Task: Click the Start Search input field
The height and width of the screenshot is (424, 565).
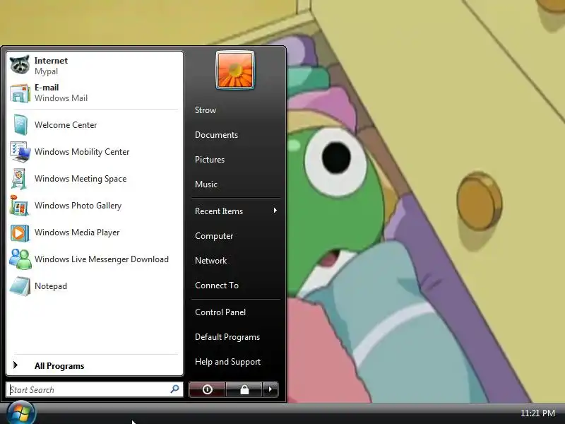Action: coord(95,389)
